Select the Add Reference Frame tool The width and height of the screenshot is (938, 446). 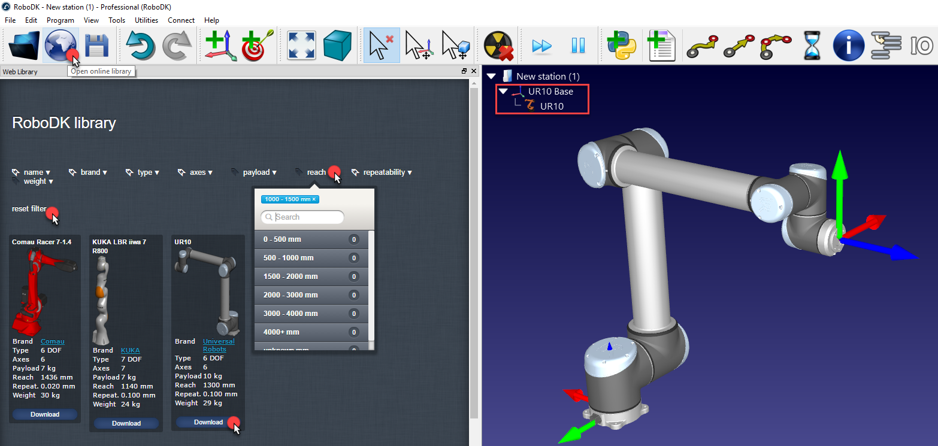click(x=220, y=45)
